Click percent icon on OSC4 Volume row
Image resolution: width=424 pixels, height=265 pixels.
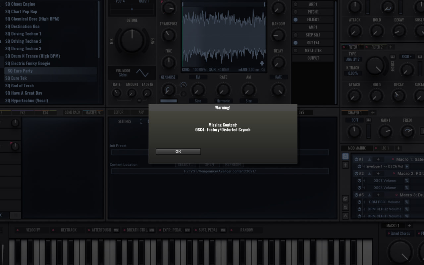(407, 188)
